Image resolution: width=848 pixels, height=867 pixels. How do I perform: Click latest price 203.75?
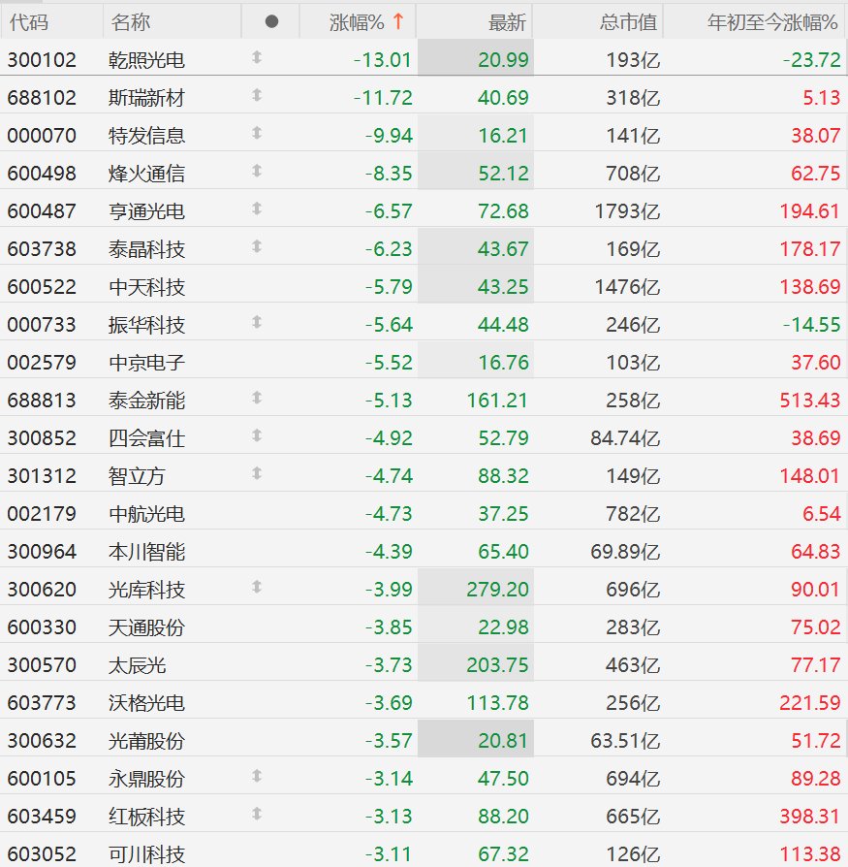pyautogui.click(x=498, y=665)
